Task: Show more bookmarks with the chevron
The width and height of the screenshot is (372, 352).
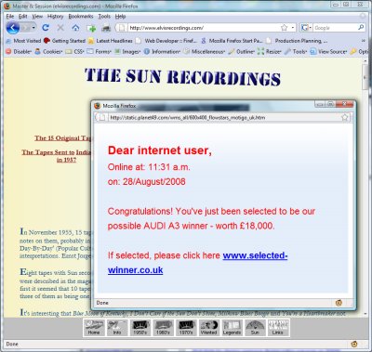Action: (363, 41)
